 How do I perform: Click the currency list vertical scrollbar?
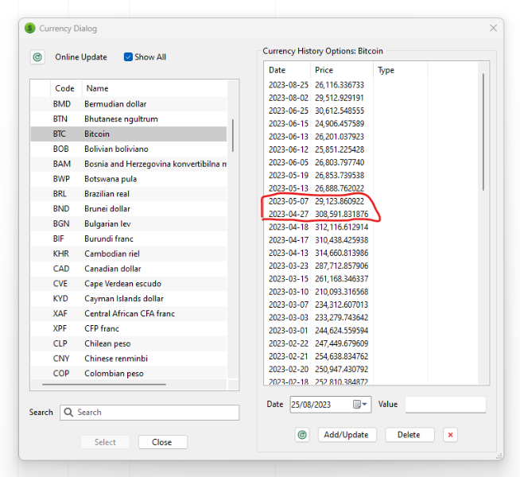click(x=233, y=135)
